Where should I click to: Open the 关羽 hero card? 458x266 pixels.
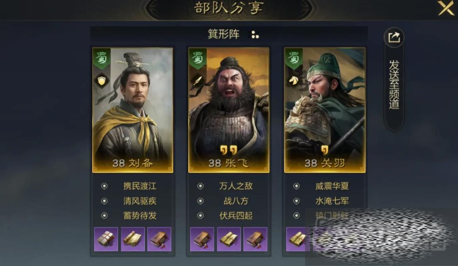325,110
